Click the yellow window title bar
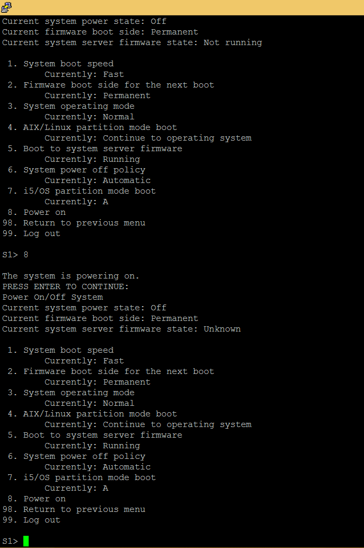The height and width of the screenshot is (548, 364). [x=182, y=7]
